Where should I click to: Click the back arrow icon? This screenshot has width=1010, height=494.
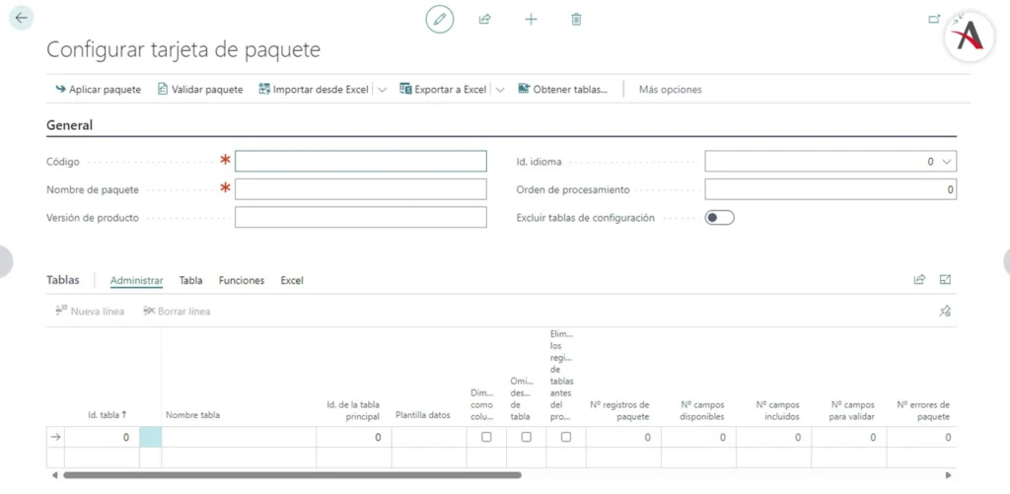21,18
